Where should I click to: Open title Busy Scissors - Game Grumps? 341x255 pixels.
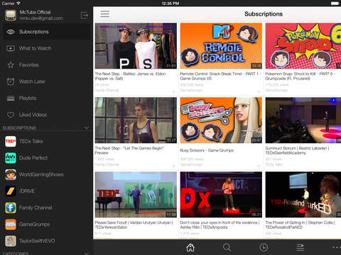tap(207, 150)
